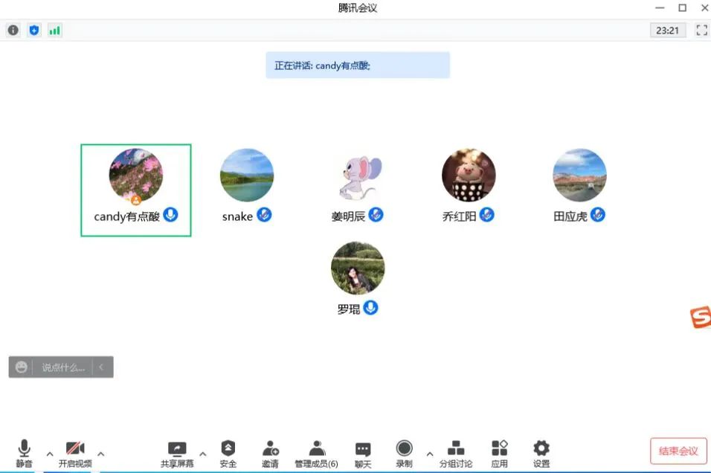The image size is (711, 473).
Task: Expand the video options dropdown arrow
Action: click(100, 452)
